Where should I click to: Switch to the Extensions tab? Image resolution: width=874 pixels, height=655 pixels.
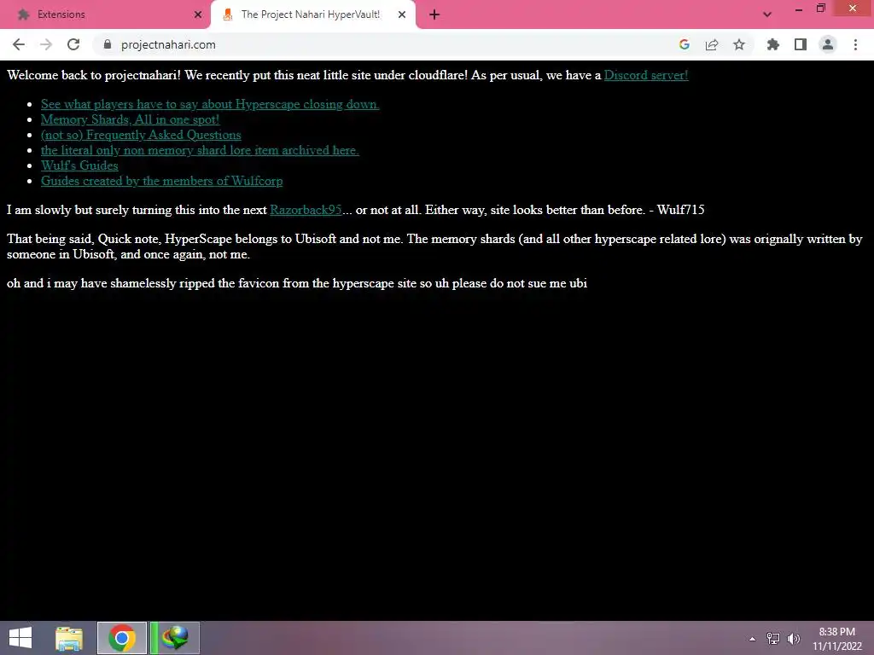tap(106, 15)
